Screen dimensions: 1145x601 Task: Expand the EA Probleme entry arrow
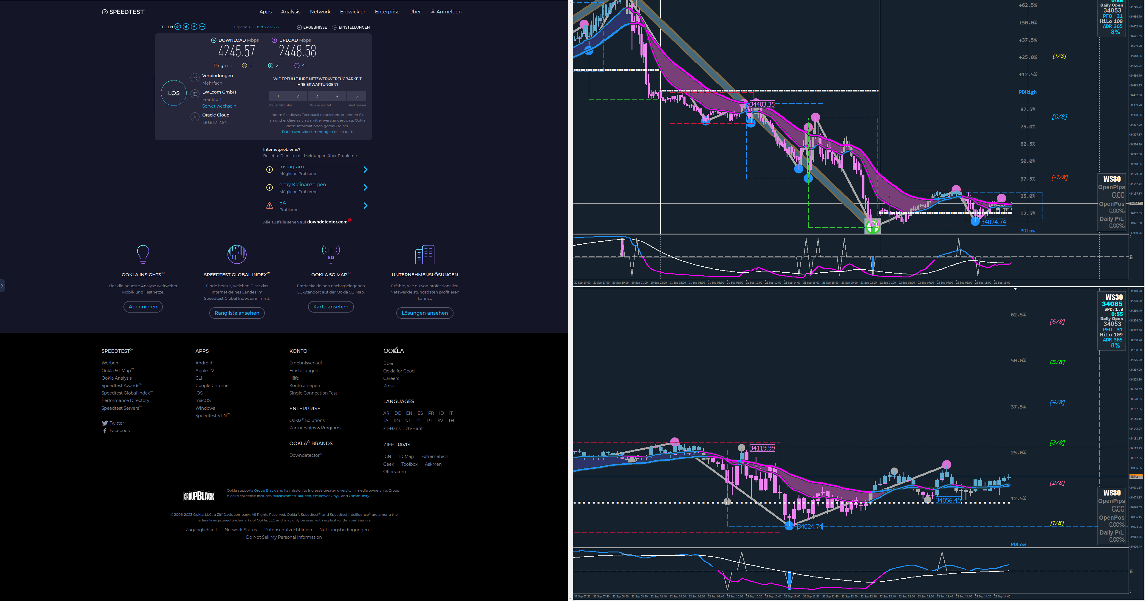click(x=365, y=206)
